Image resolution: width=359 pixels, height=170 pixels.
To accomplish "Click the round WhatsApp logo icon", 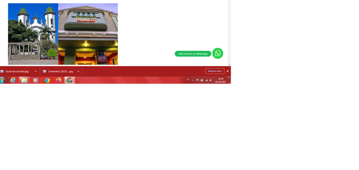I will point(217,53).
